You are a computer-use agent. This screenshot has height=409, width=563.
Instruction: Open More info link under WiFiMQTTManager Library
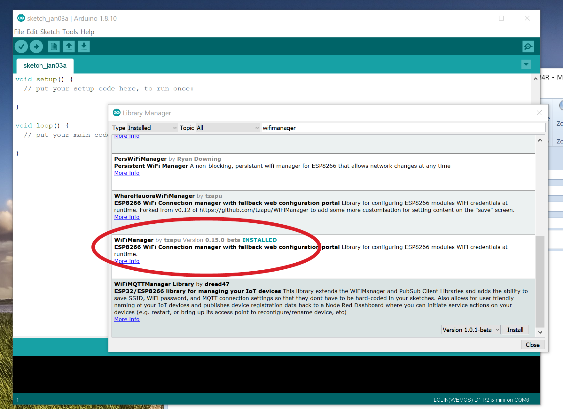tap(127, 319)
